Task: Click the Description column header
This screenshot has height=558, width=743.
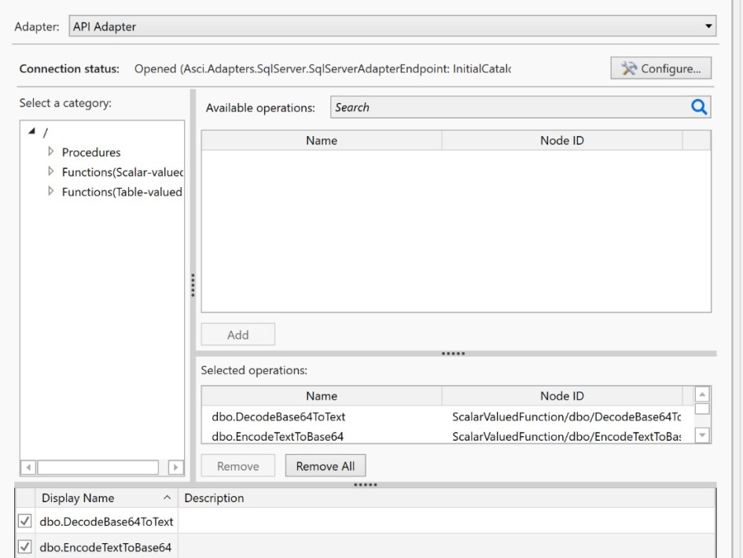Action: [214, 498]
